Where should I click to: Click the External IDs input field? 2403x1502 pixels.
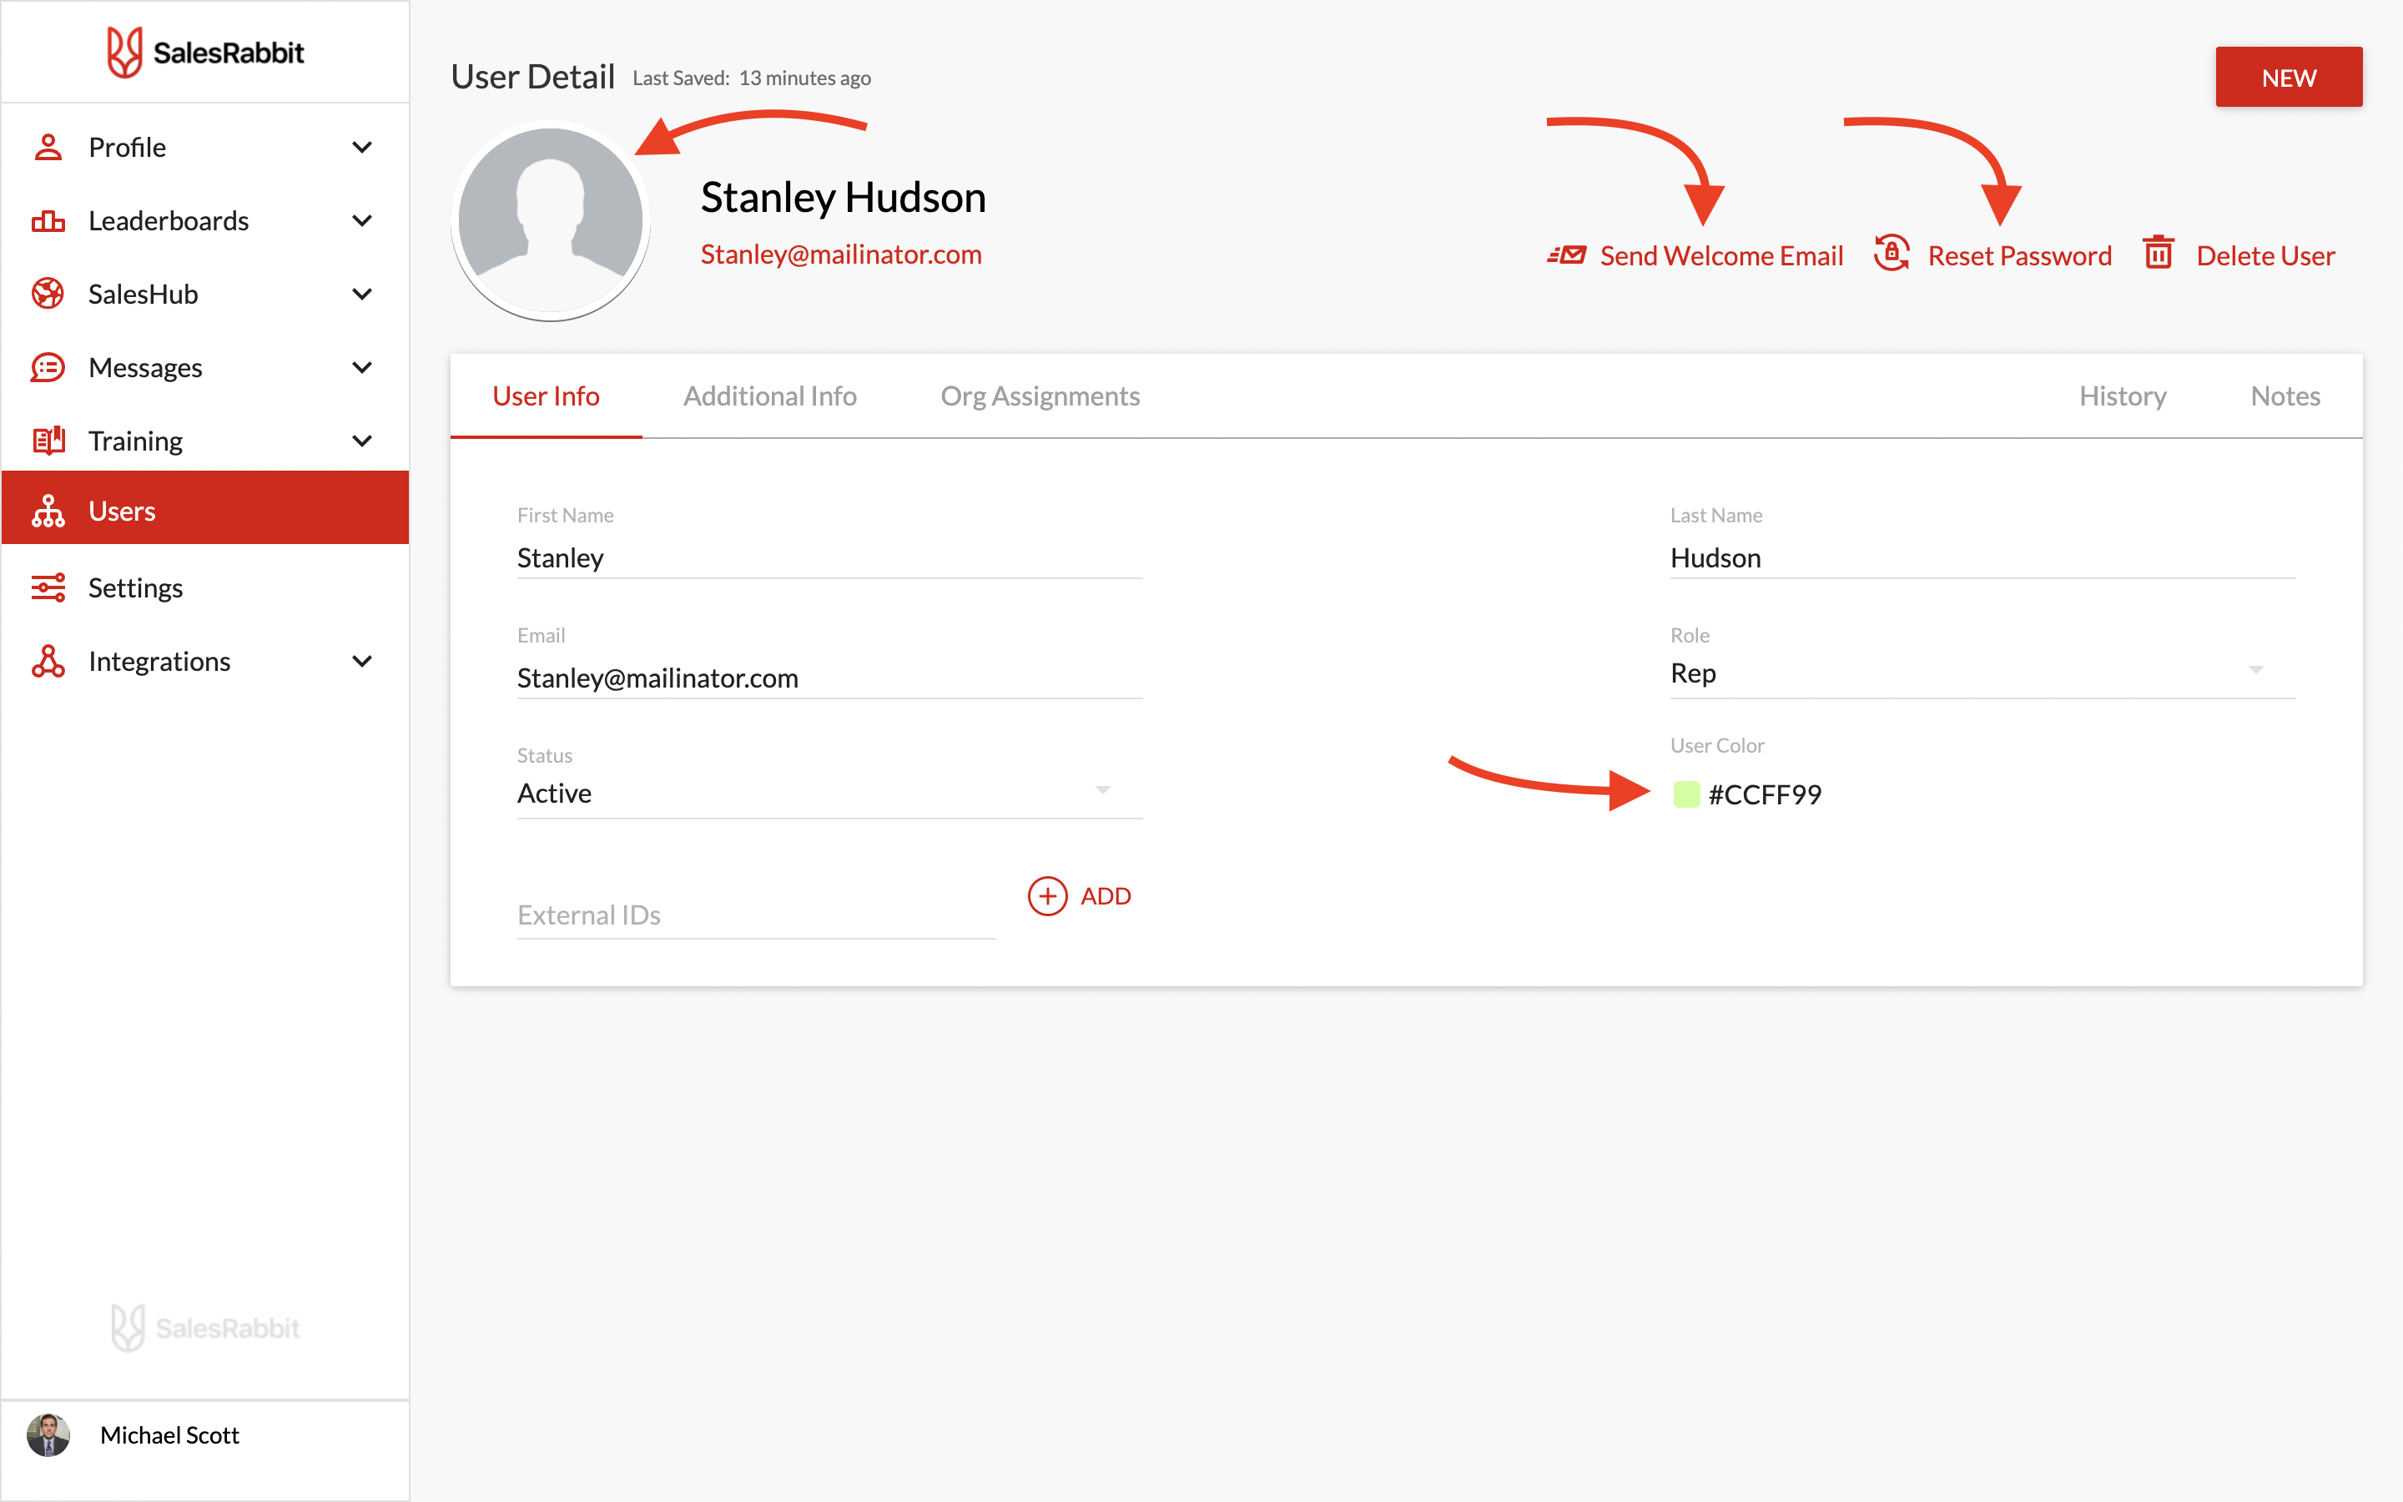[756, 915]
